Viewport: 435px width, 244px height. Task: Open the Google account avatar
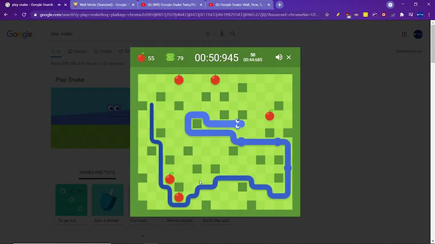pyautogui.click(x=418, y=34)
